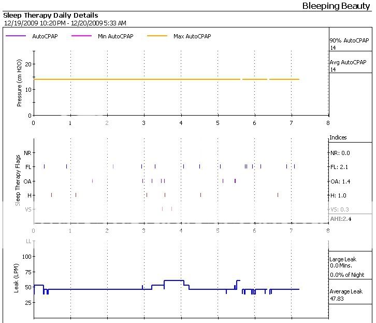Click the purple AutoCPAP legend line

pos(16,36)
